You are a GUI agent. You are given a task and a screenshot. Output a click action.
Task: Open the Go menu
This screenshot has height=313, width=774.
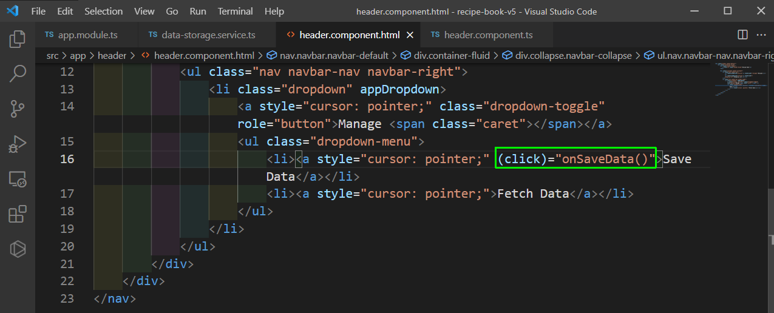[x=172, y=12]
